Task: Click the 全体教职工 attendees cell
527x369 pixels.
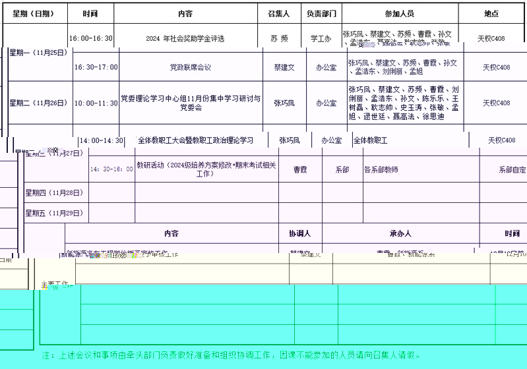Action: click(x=410, y=140)
